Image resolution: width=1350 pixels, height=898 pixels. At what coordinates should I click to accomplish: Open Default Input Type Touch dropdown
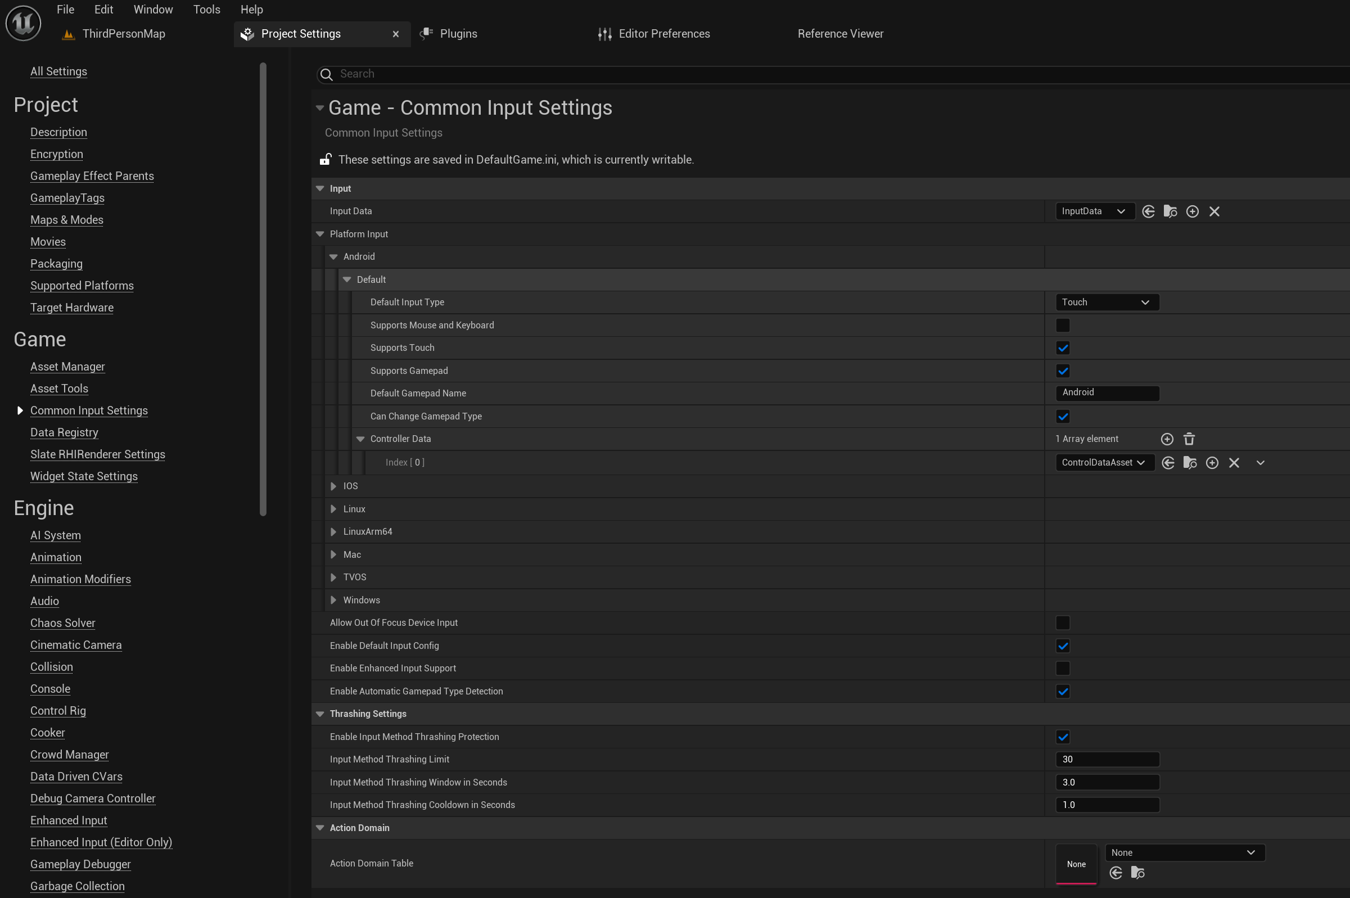[1106, 303]
